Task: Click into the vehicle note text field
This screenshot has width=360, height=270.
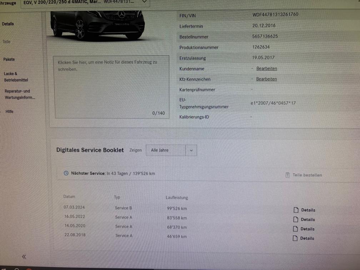Action: 111,87
